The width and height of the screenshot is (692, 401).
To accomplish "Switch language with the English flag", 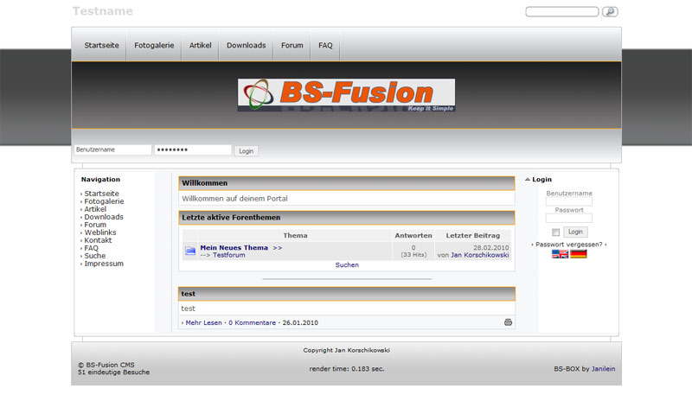I will pyautogui.click(x=561, y=255).
